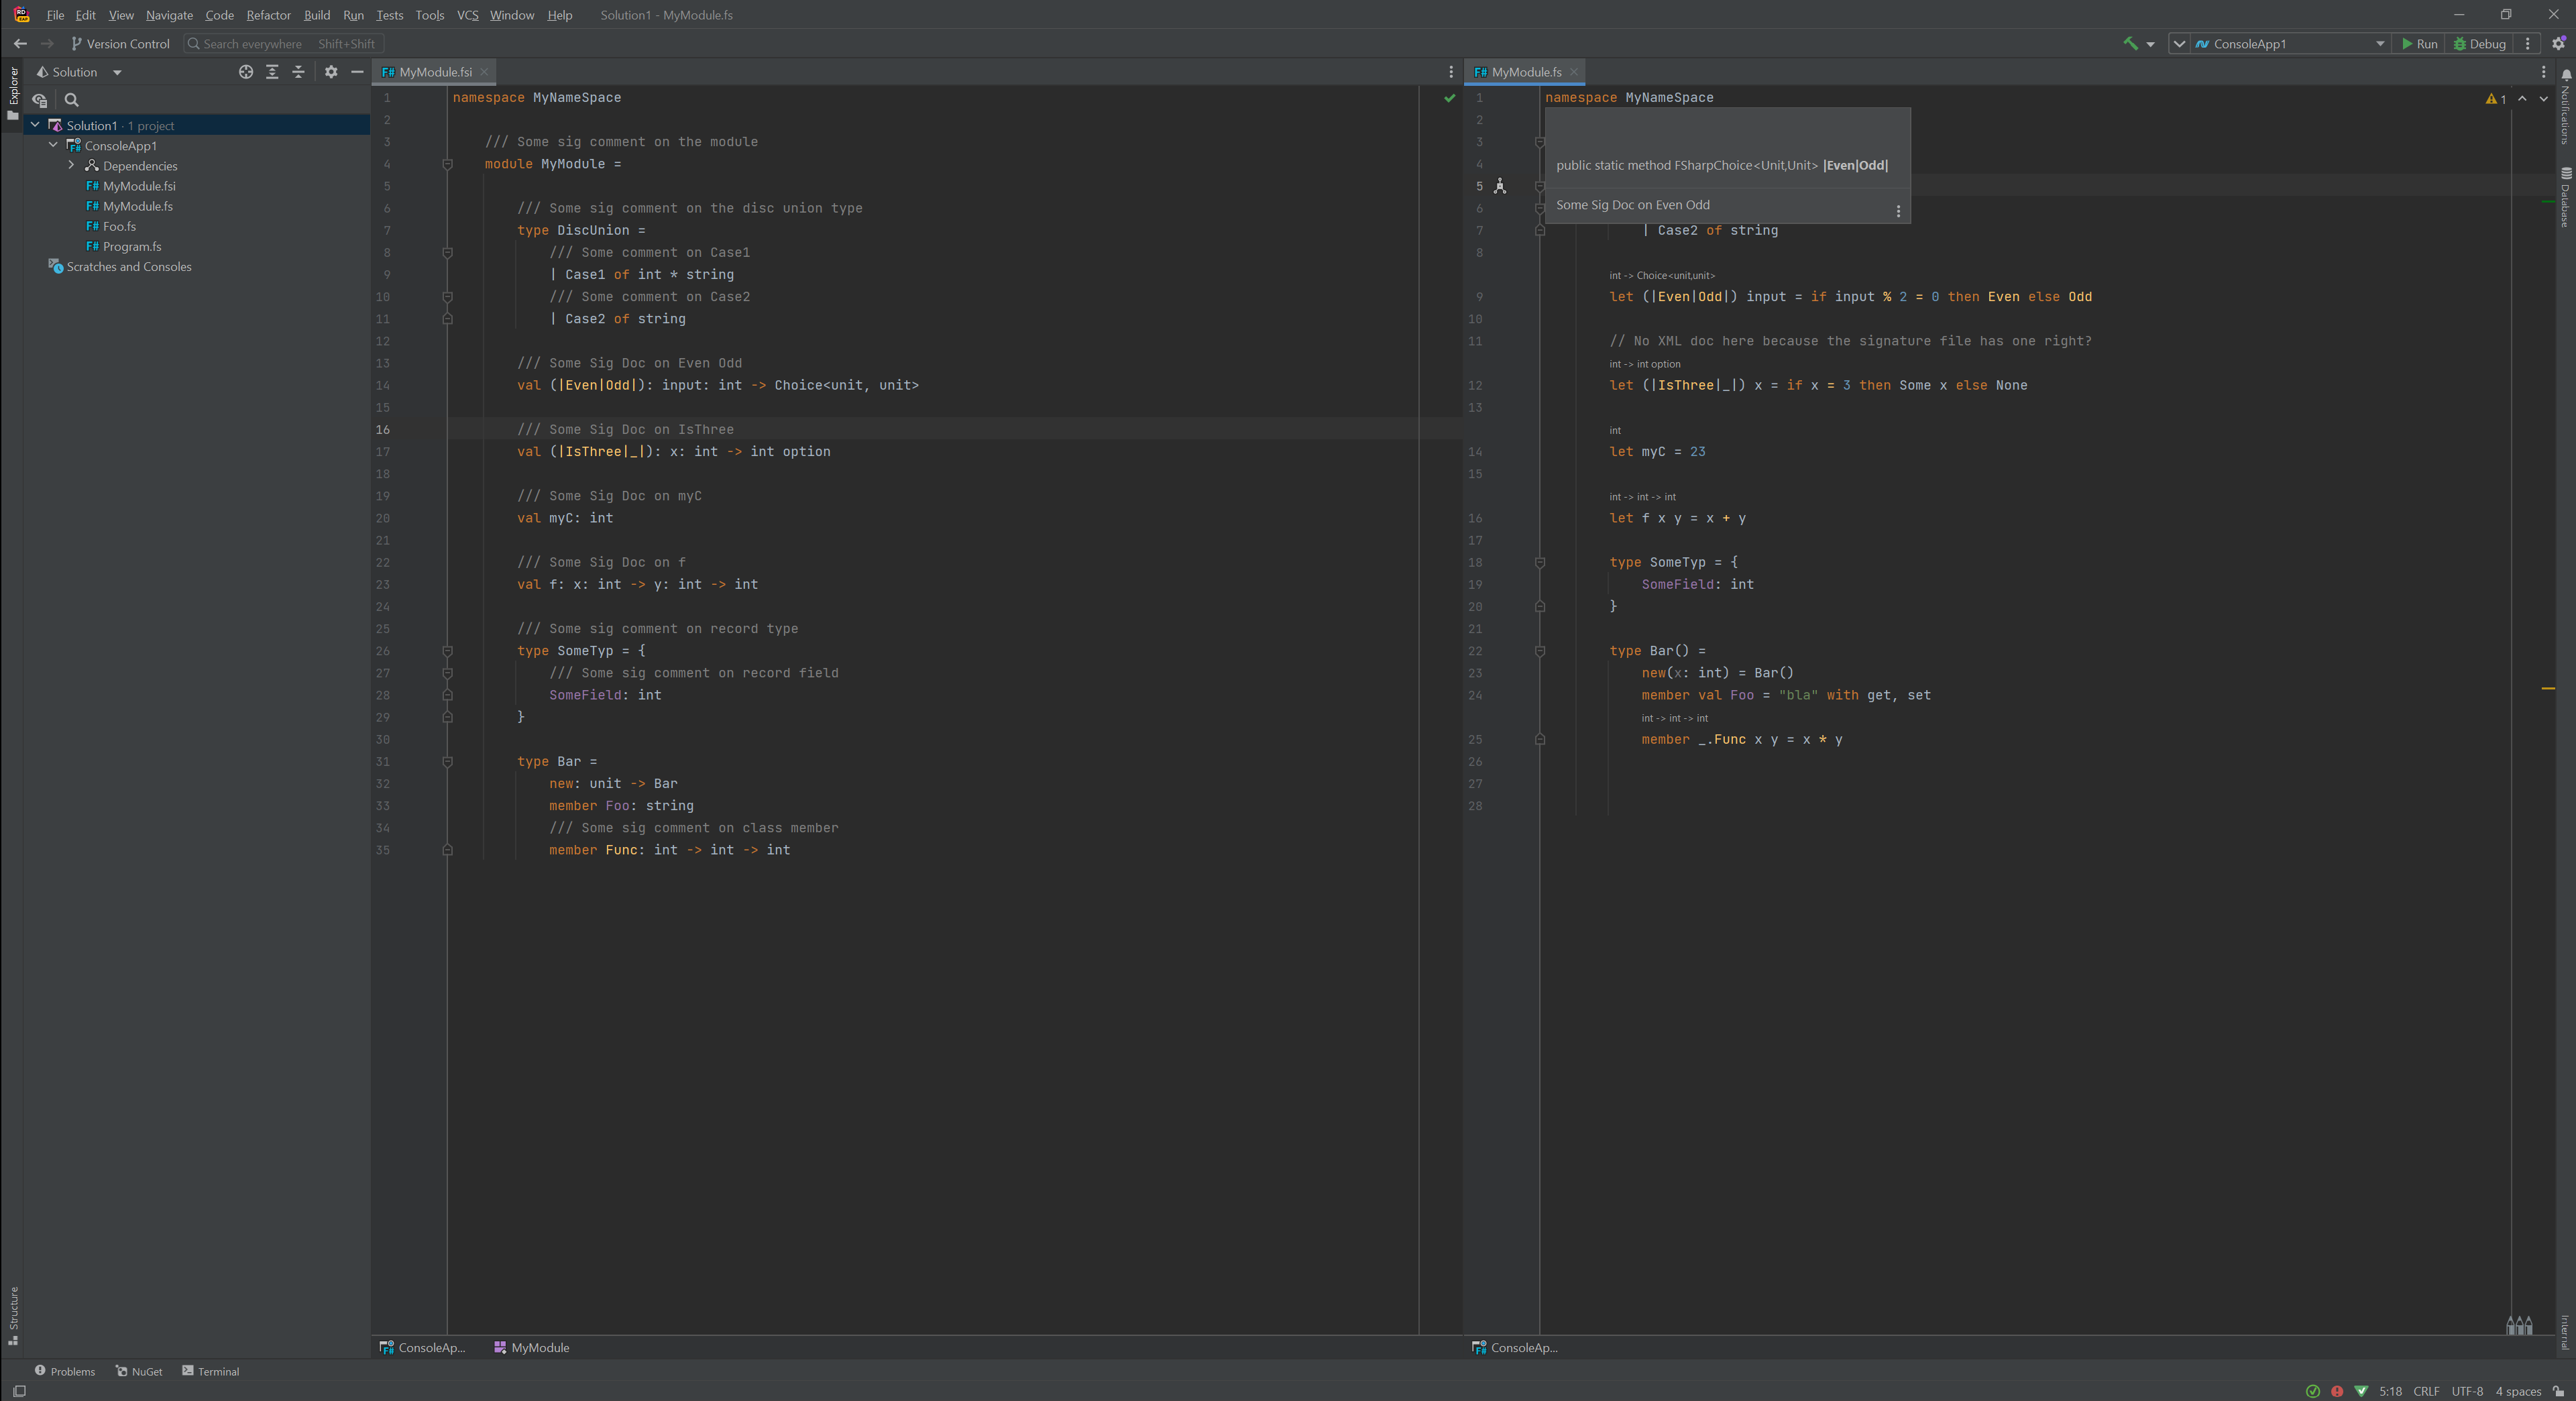Image resolution: width=2576 pixels, height=1401 pixels.
Task: Click locate/select opened file icon
Action: pyautogui.click(x=246, y=72)
